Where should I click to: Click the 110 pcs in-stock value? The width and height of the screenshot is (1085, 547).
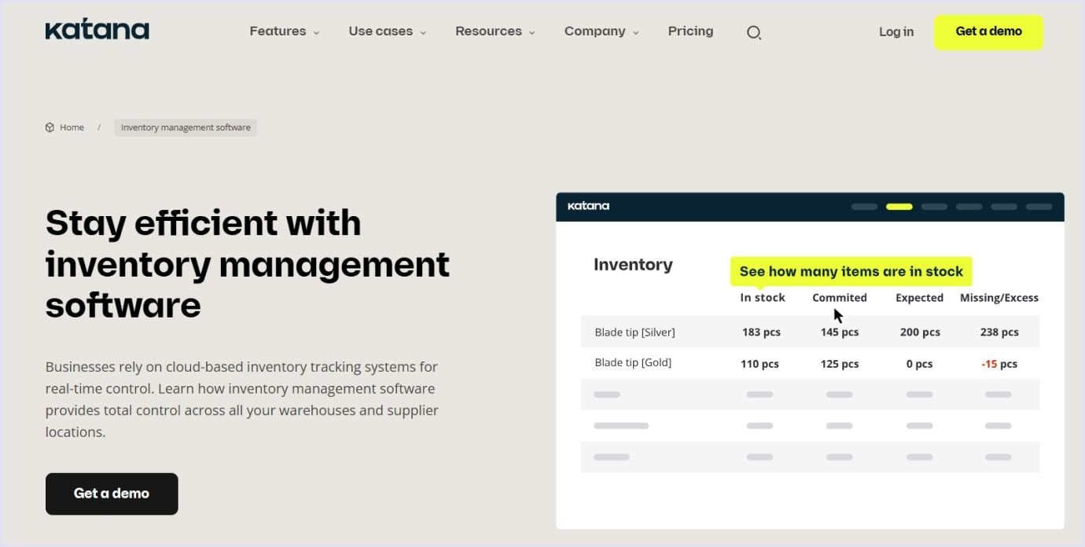pos(759,364)
